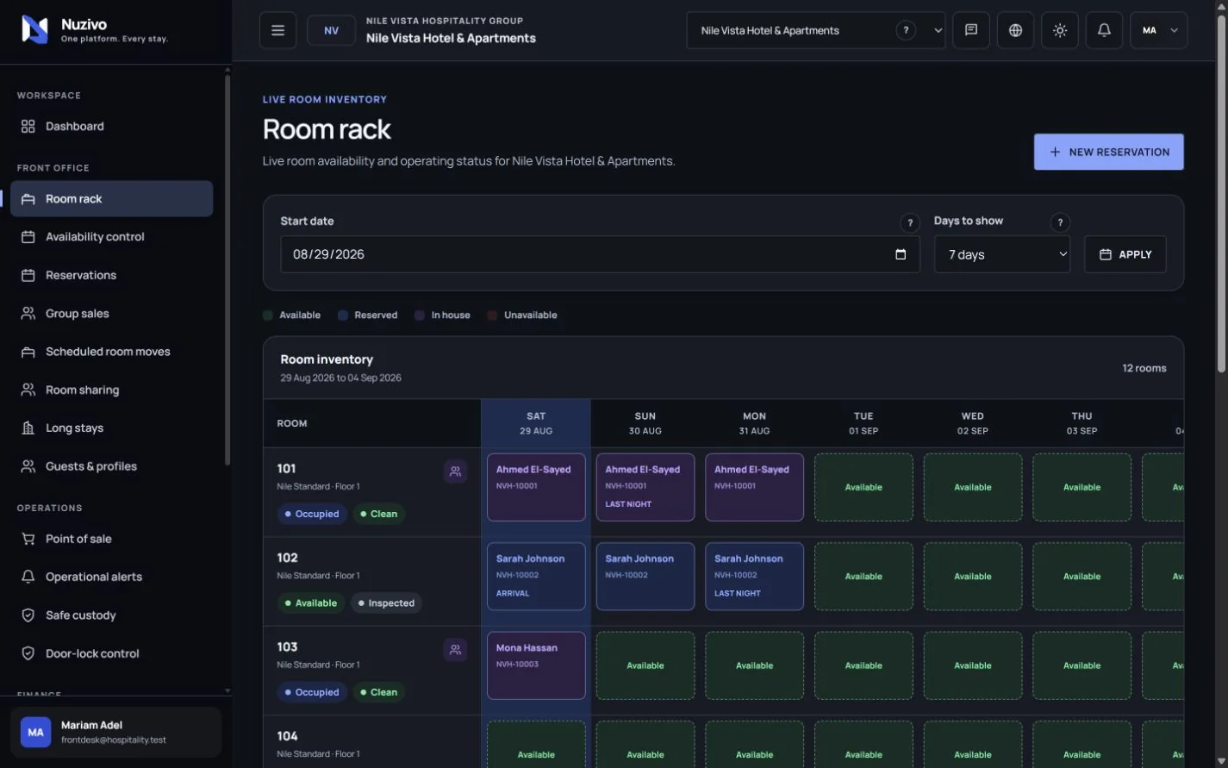Image resolution: width=1228 pixels, height=768 pixels.
Task: Click the Safe custody shield icon
Action: coord(28,615)
